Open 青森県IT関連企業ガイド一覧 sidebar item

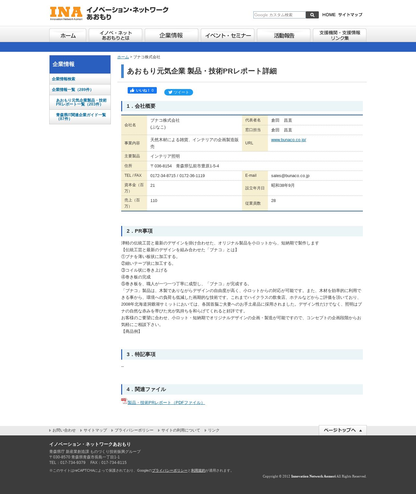[80, 117]
